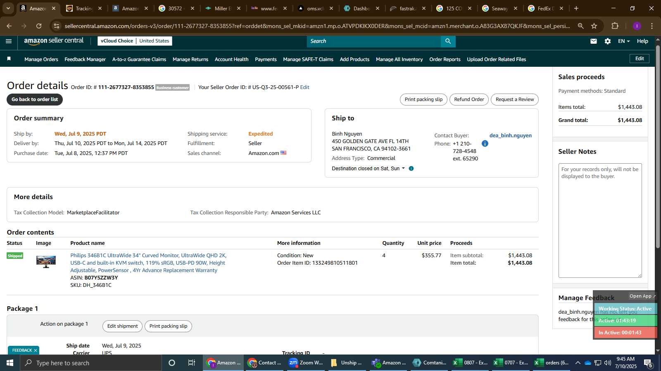Click Refund Order button
661x371 pixels.
(469, 99)
